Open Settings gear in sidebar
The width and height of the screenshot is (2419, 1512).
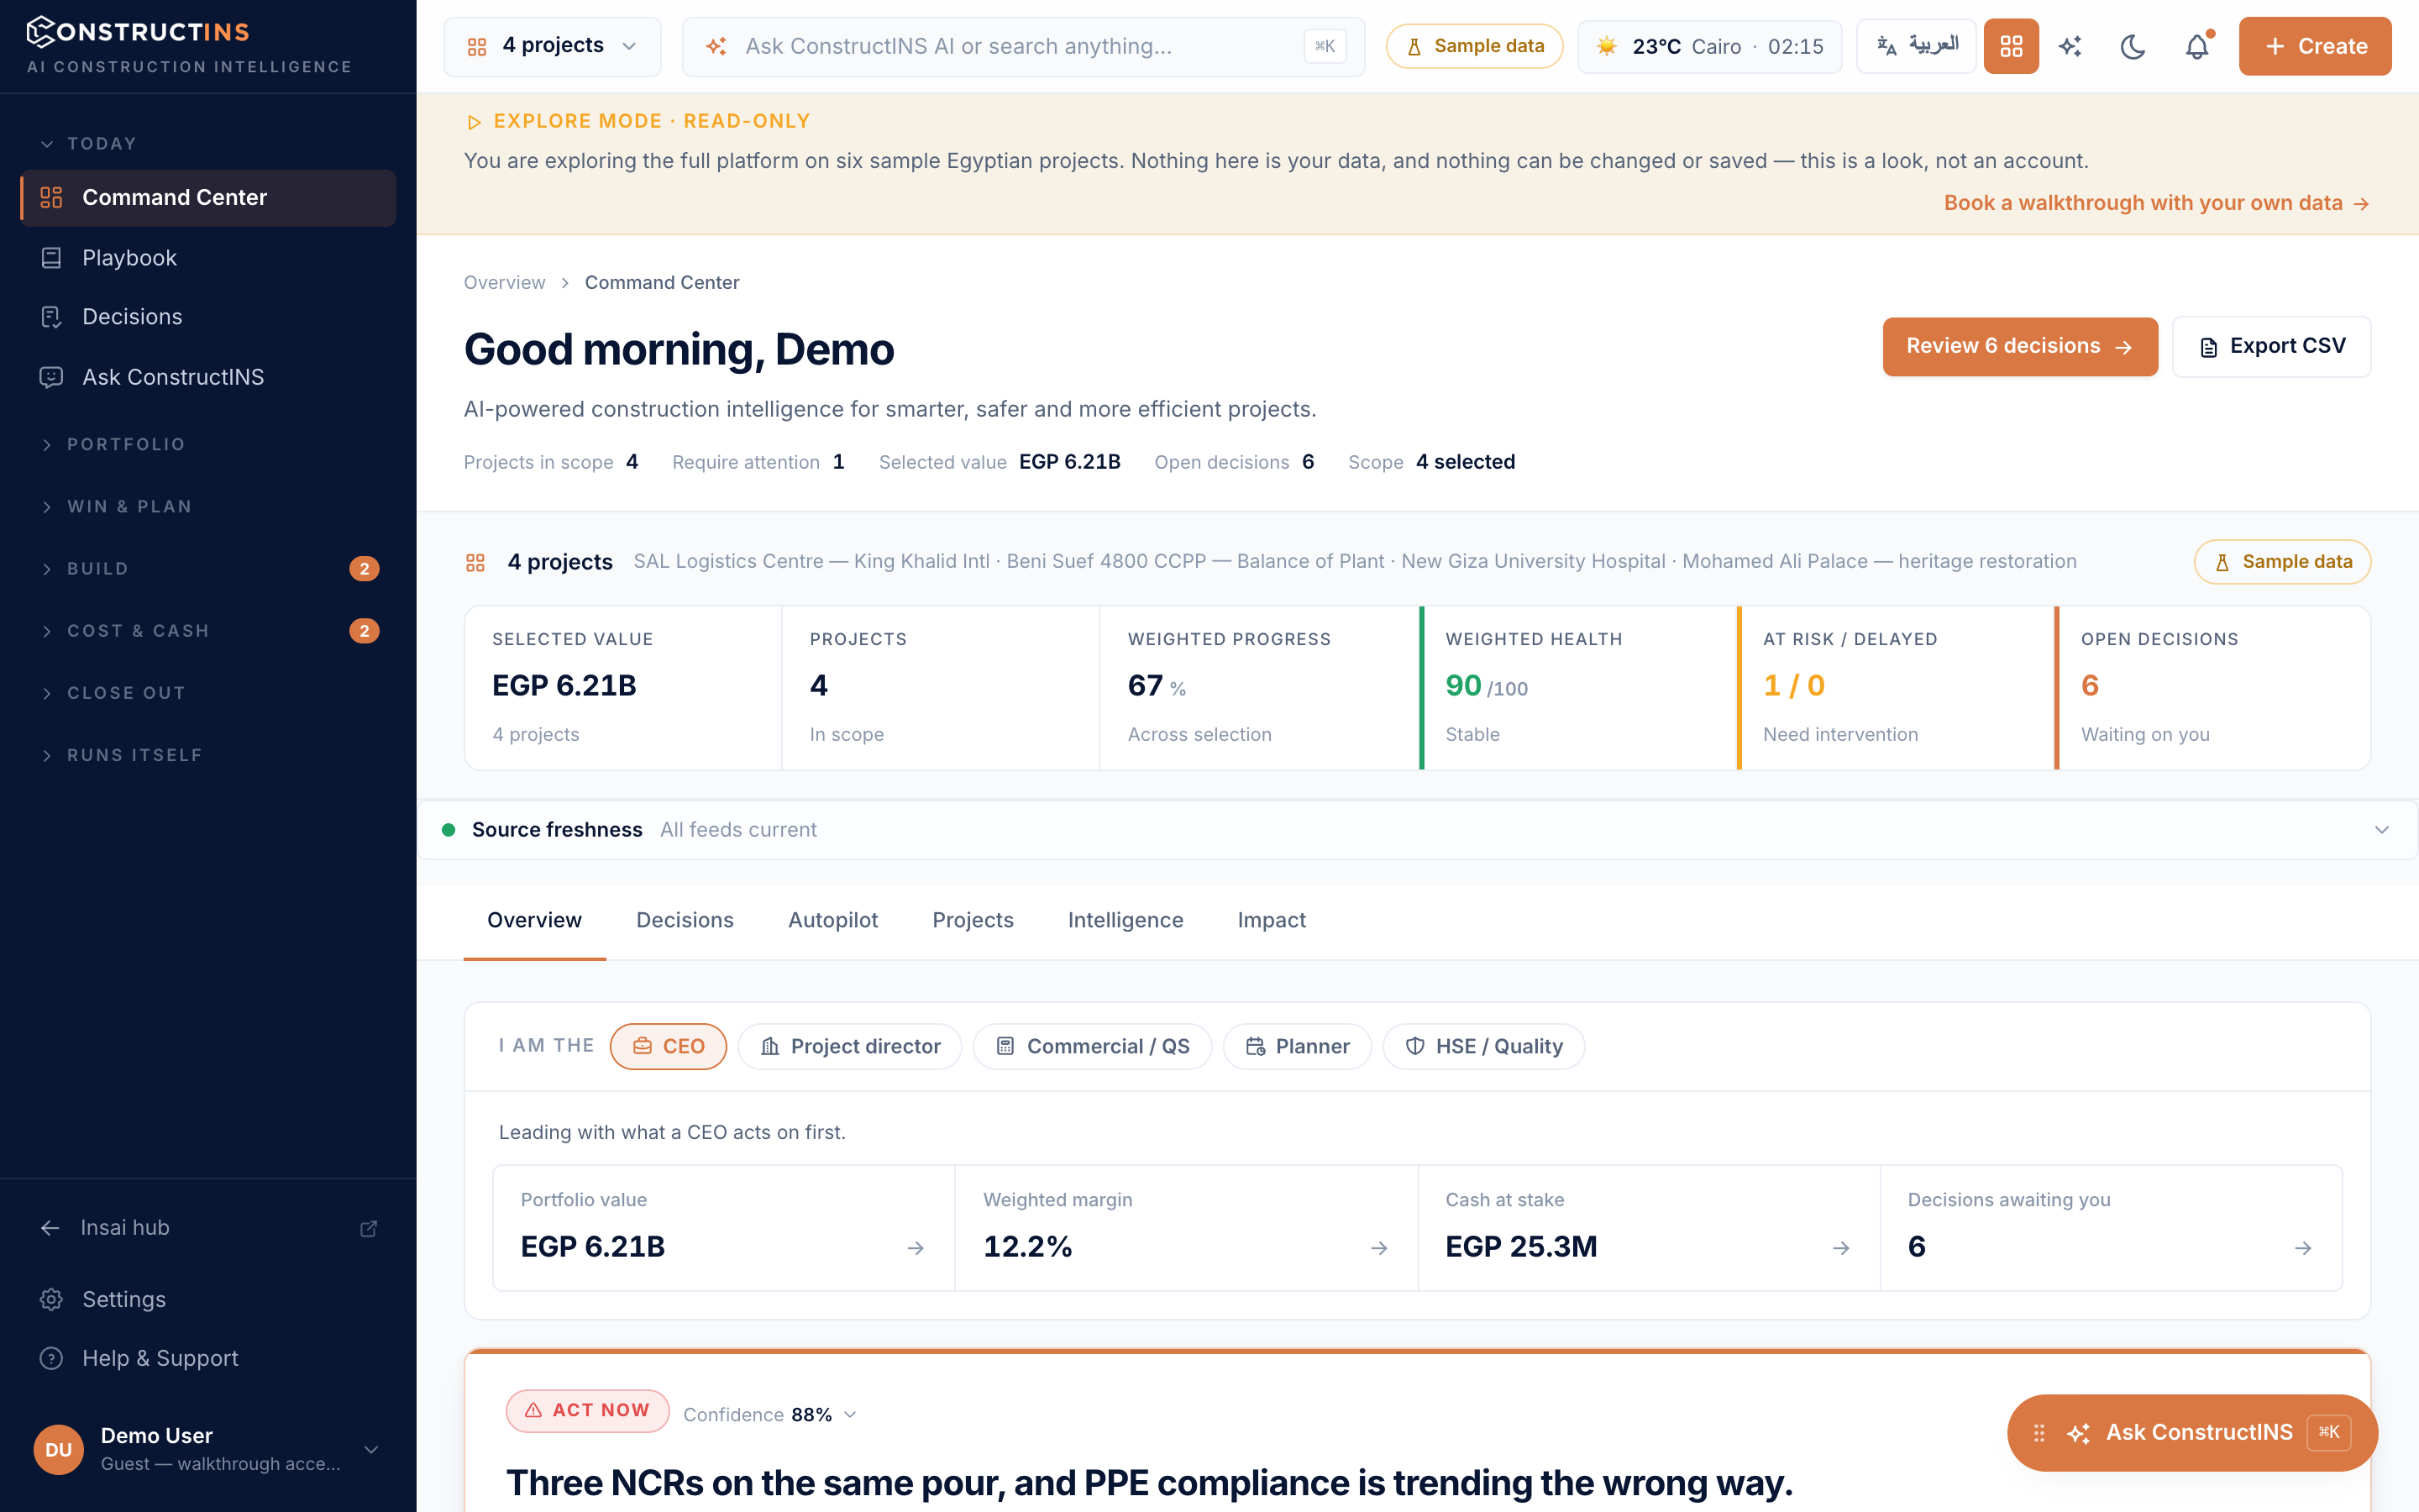tap(208, 1299)
